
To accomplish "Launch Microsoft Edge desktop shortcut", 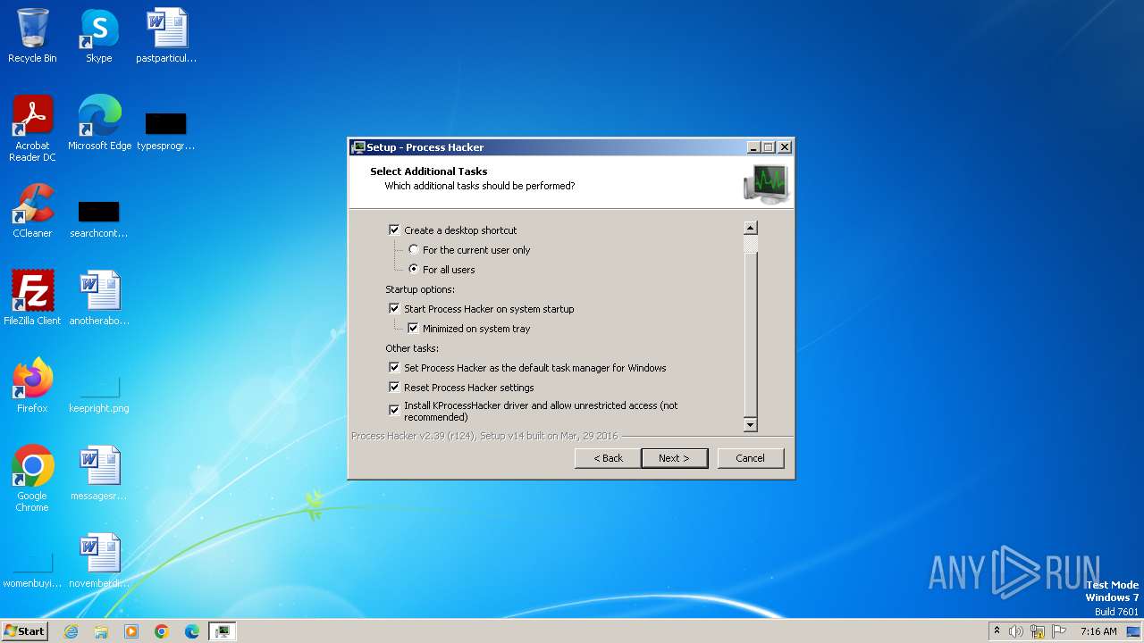I will pyautogui.click(x=99, y=123).
